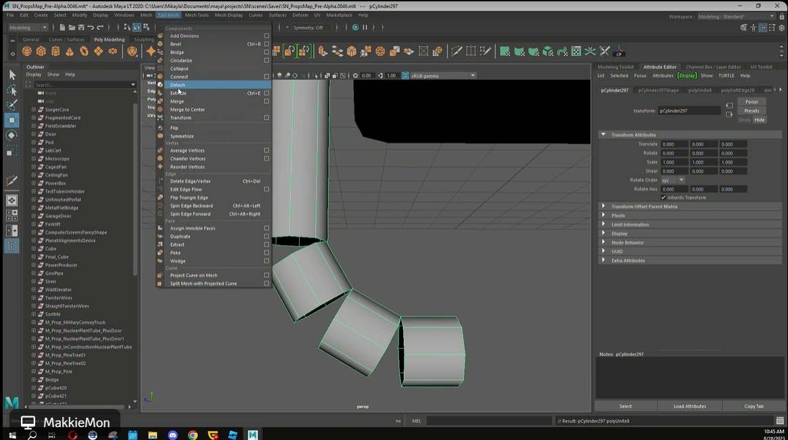Click the Save scene icon
The width and height of the screenshot is (788, 440).
(81, 28)
